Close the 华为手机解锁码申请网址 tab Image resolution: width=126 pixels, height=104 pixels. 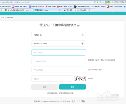pyautogui.click(x=30, y=10)
